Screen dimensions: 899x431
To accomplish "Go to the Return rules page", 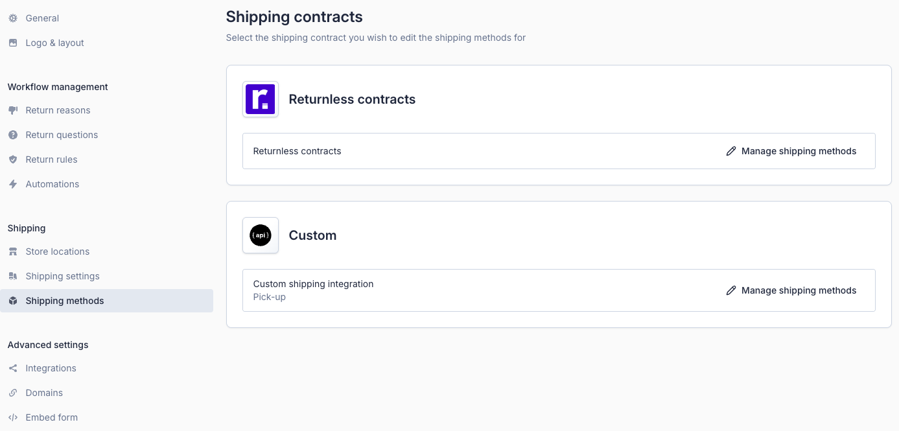I will click(51, 159).
